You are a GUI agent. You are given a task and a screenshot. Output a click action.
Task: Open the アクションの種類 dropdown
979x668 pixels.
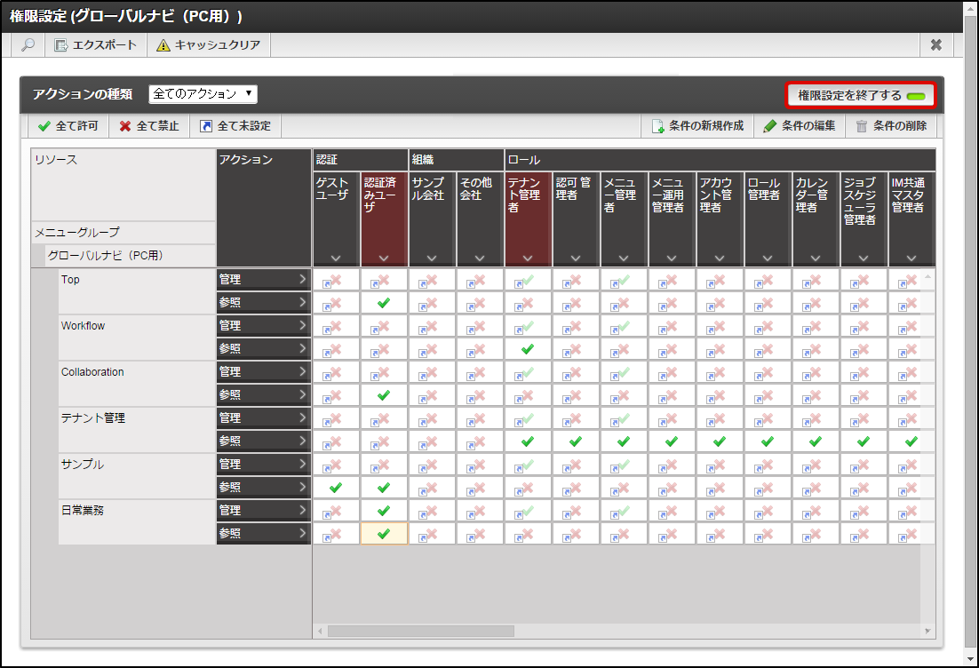[x=203, y=93]
